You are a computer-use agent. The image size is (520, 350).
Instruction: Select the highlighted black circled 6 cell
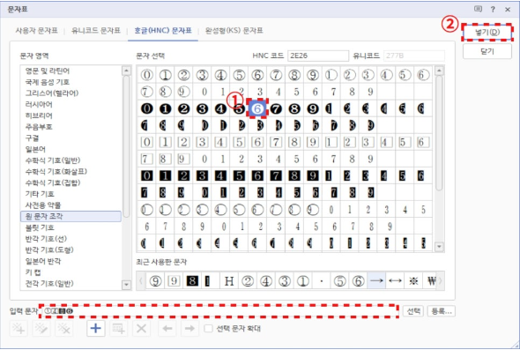pos(257,108)
